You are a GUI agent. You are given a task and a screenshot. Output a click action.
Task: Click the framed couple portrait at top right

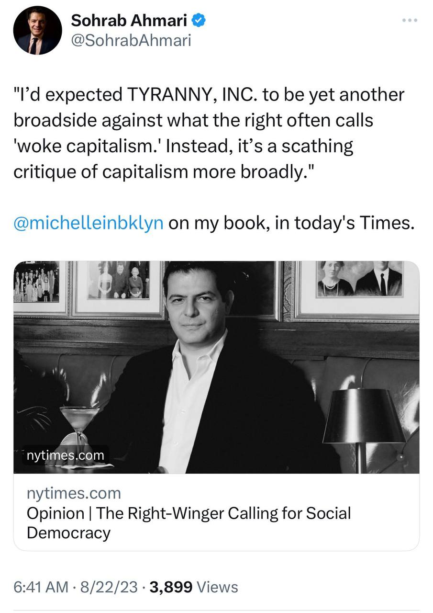[x=360, y=282]
